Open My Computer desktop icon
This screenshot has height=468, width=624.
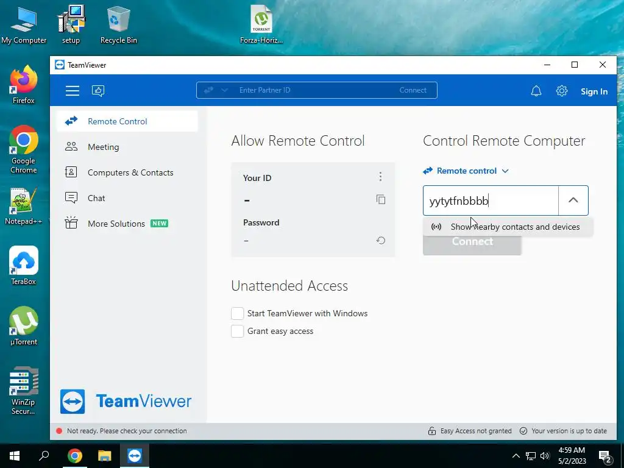(24, 24)
